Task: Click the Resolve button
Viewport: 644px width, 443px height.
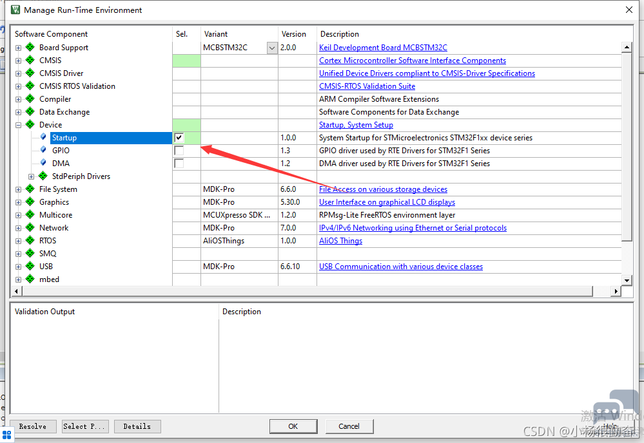Action: click(x=32, y=427)
